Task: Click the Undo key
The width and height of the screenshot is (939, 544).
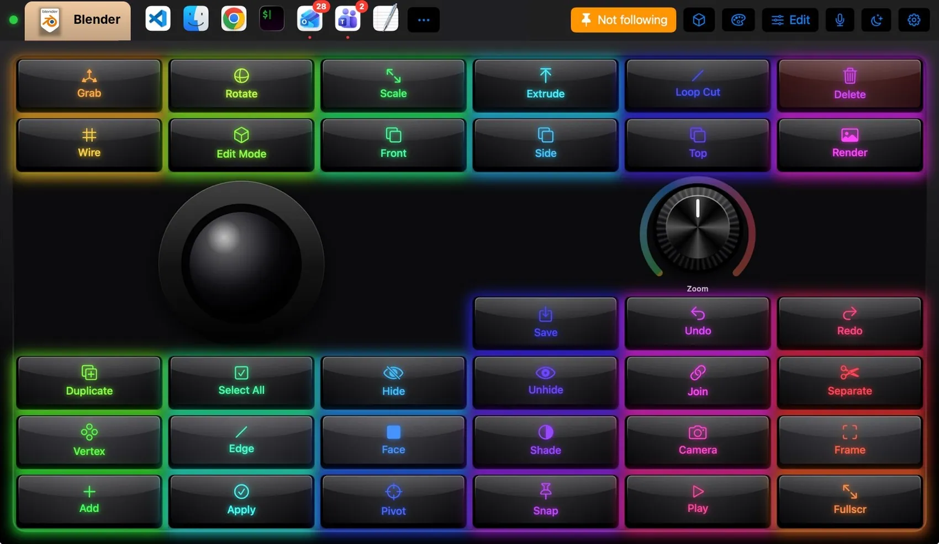Action: [698, 323]
